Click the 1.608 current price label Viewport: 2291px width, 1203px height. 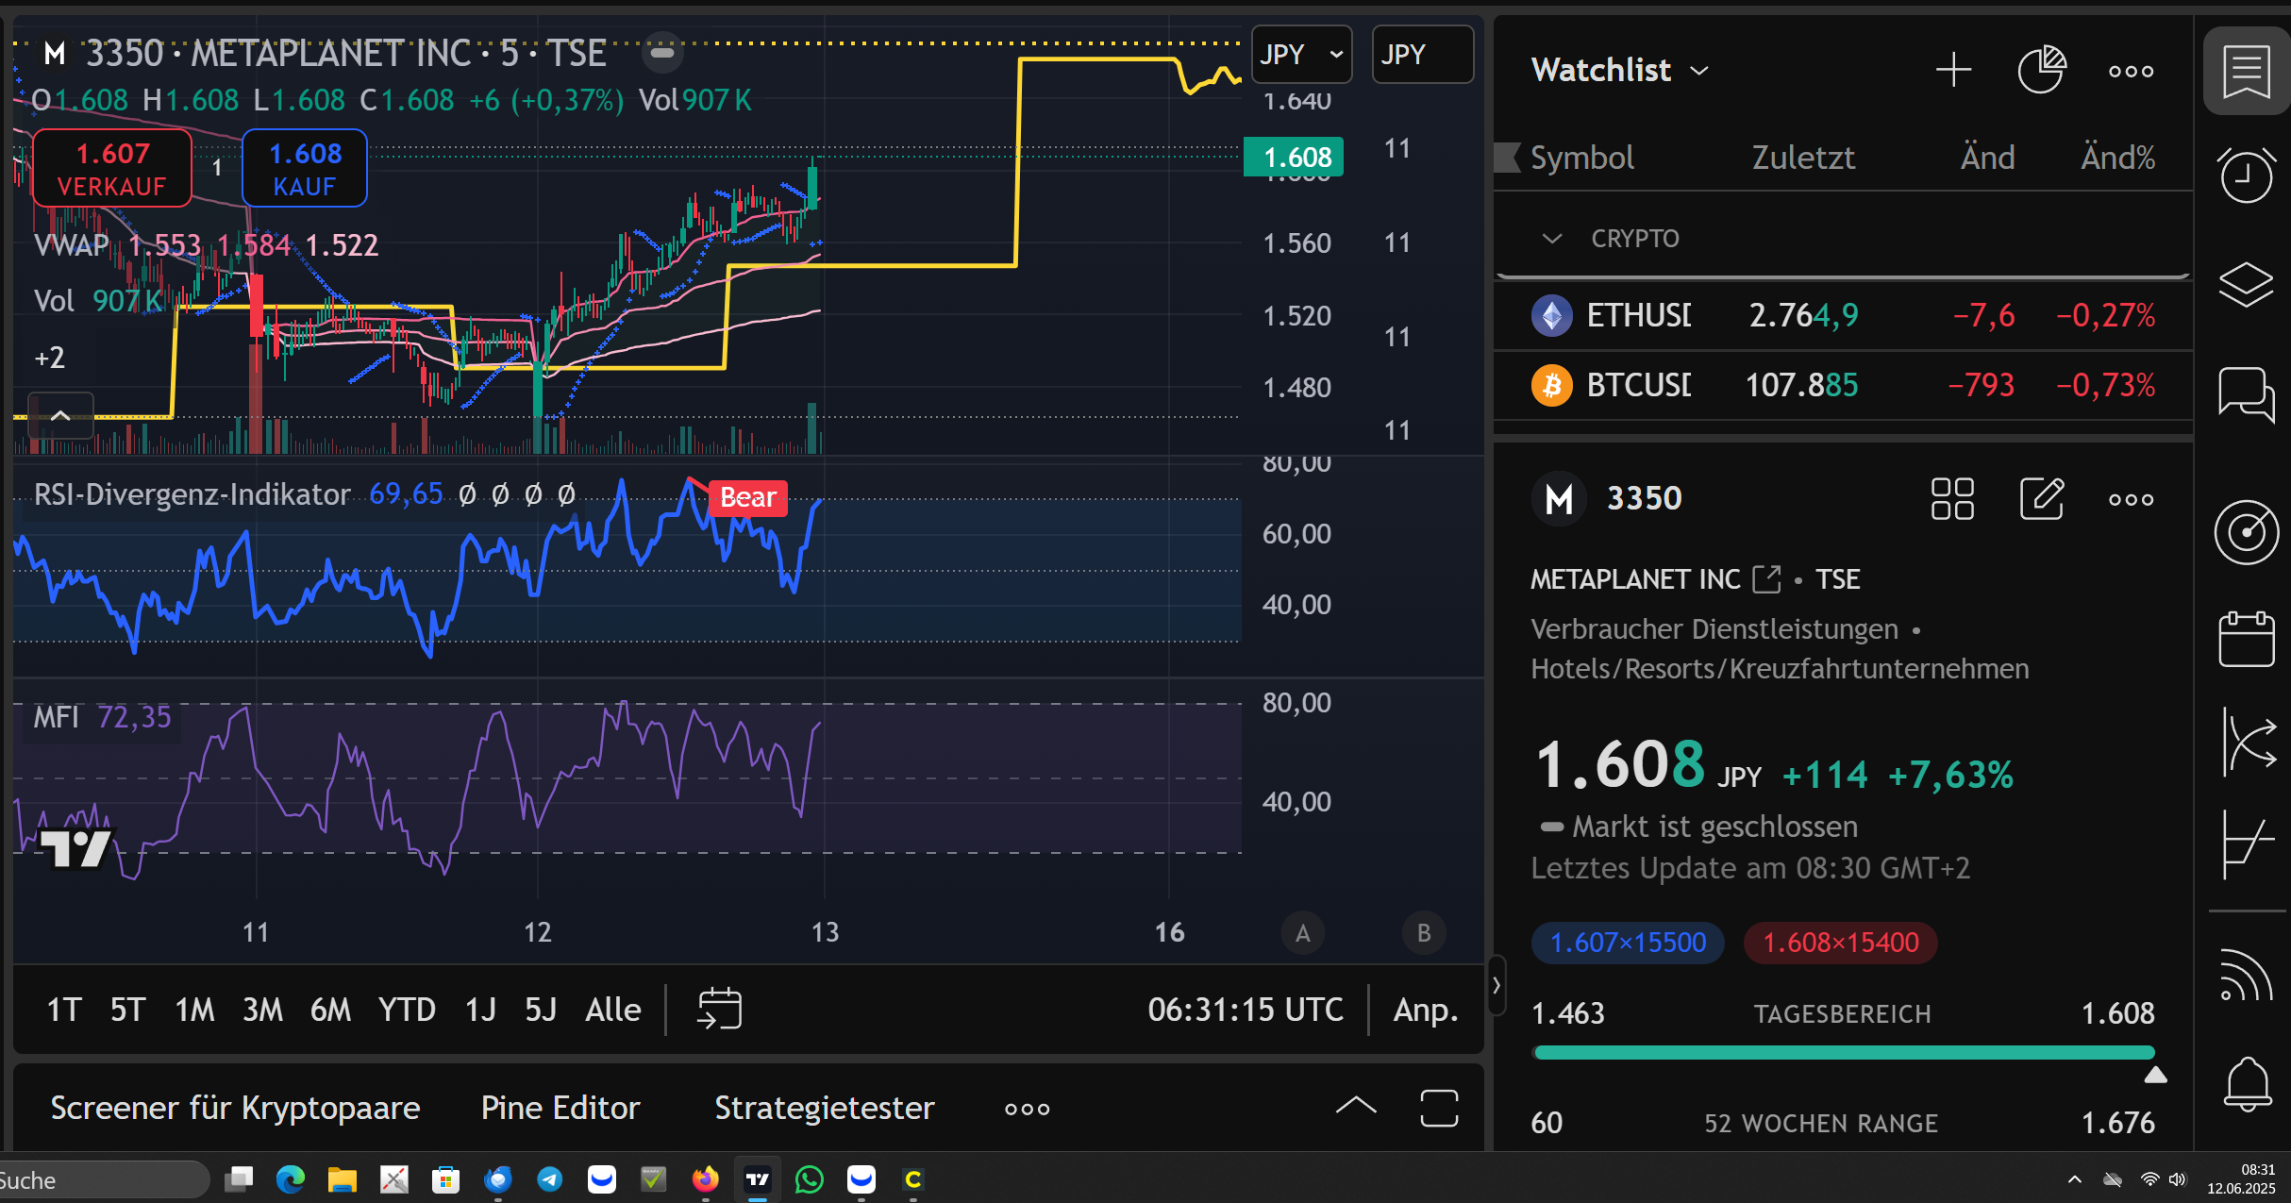(x=1294, y=157)
